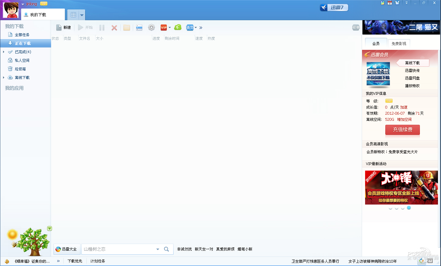Click the red 充值续费 button

(x=402, y=130)
